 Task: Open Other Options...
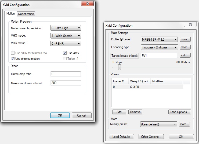pyautogui.click(x=151, y=137)
